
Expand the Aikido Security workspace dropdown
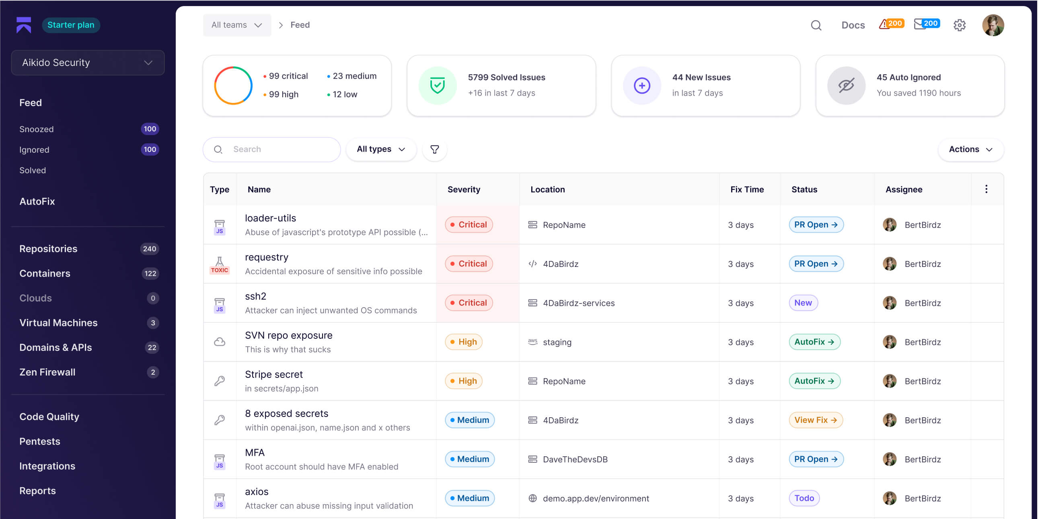[x=88, y=62]
